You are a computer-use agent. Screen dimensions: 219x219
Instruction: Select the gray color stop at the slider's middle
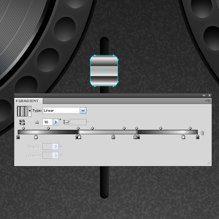[113, 137]
